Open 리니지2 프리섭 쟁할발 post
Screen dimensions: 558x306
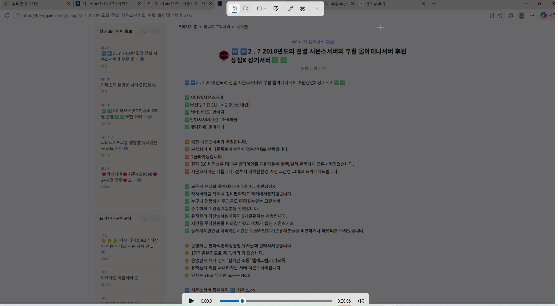tap(129, 145)
